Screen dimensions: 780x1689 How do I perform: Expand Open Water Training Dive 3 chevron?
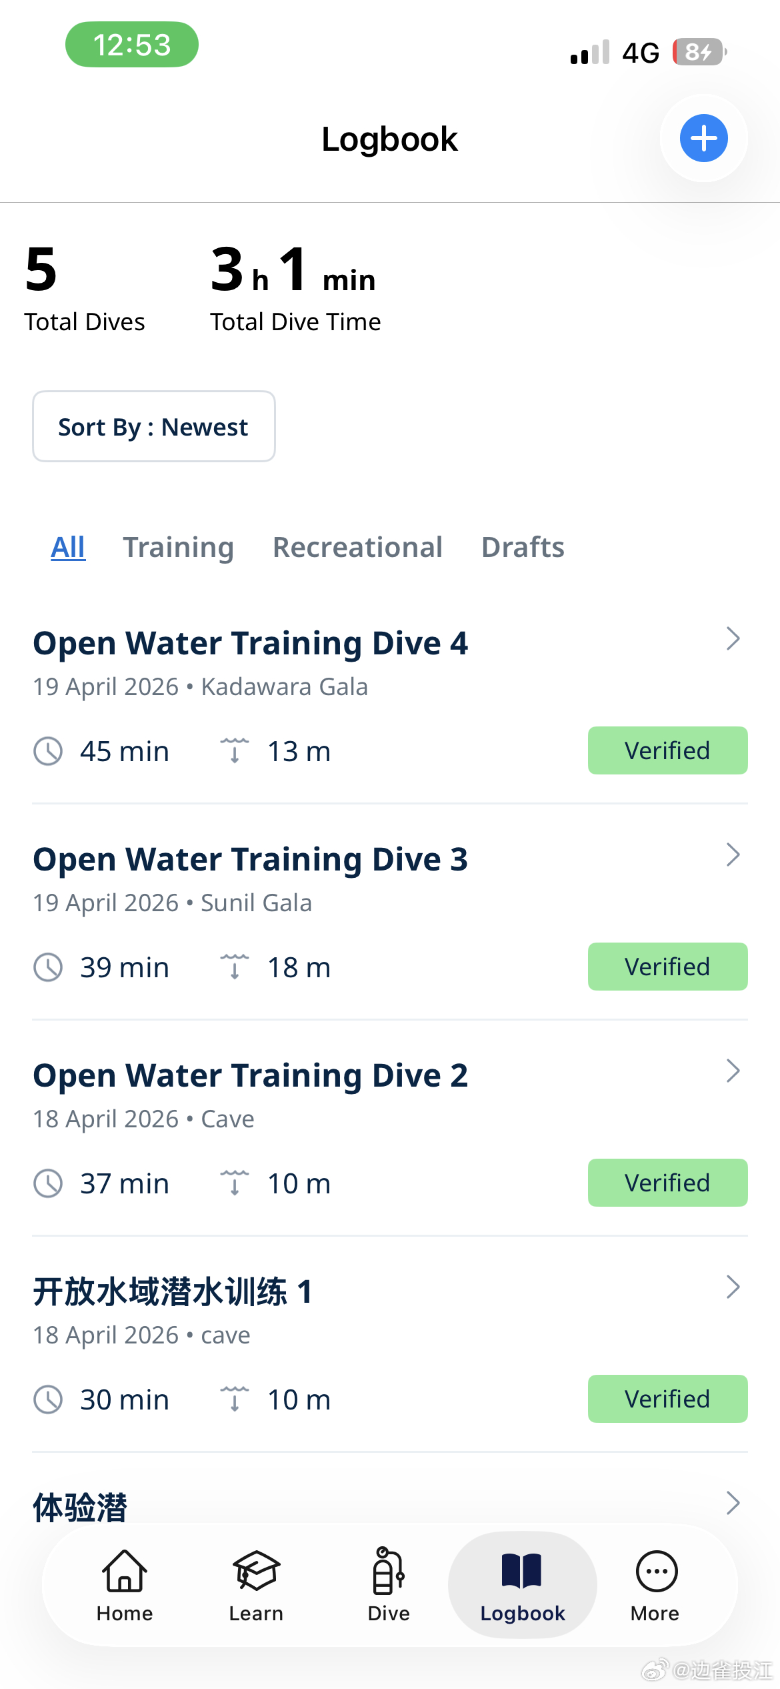coord(733,855)
